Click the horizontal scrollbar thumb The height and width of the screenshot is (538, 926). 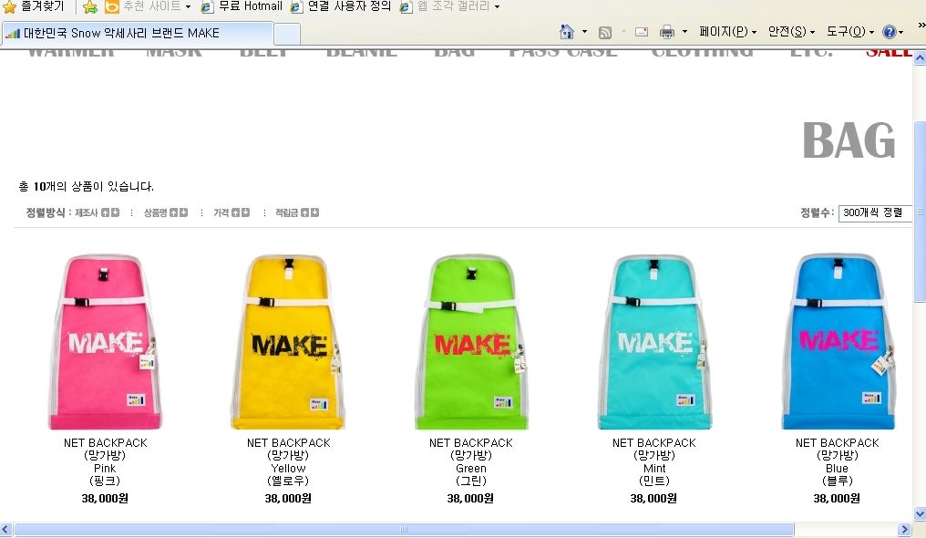pos(404,529)
